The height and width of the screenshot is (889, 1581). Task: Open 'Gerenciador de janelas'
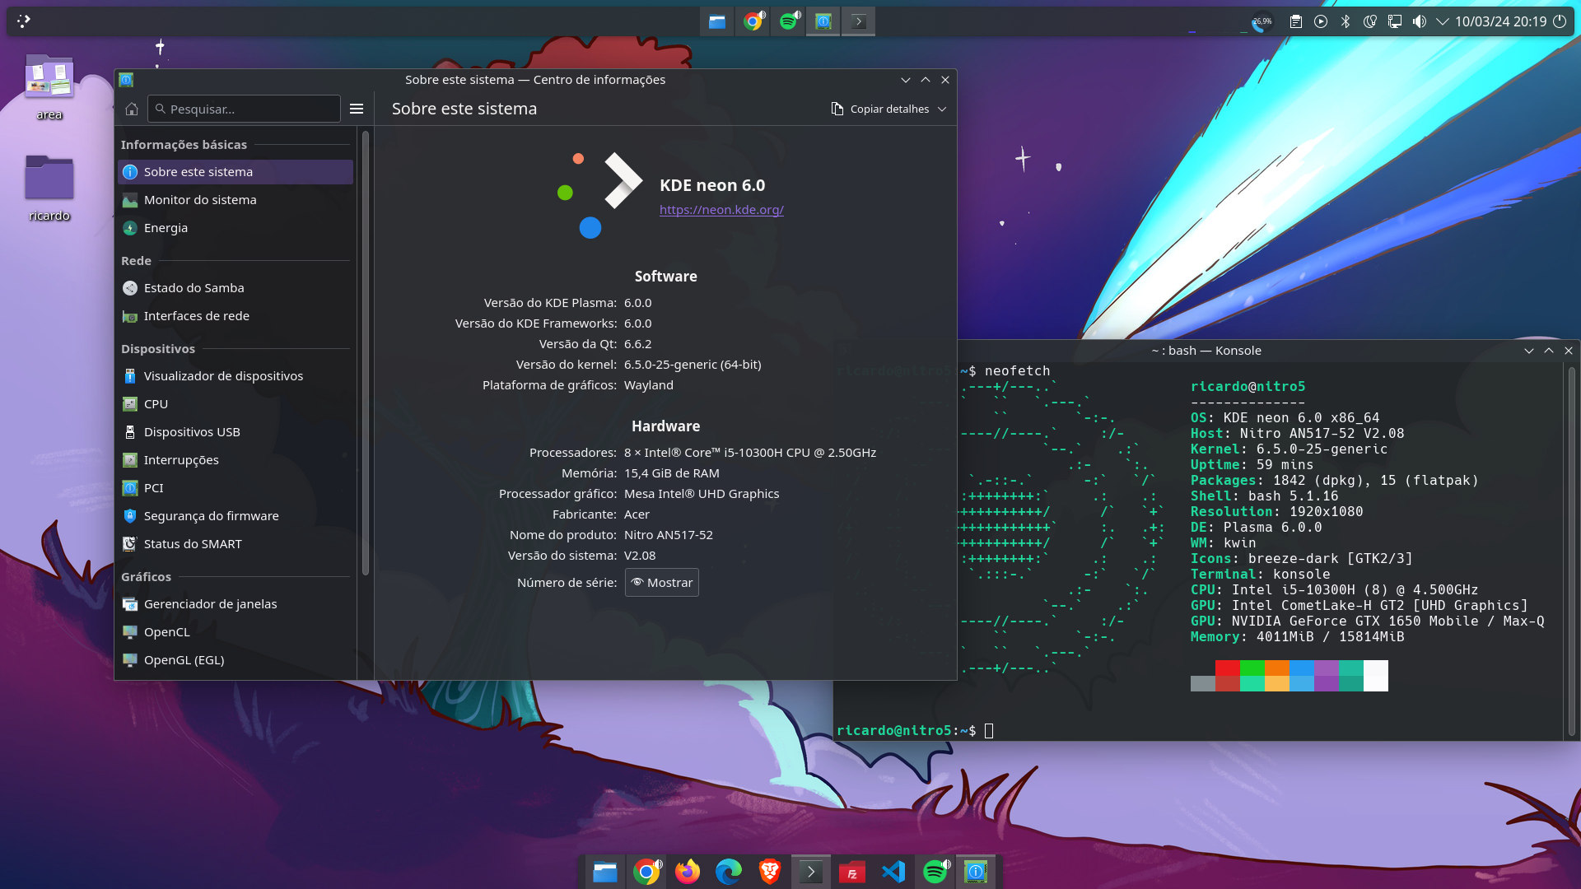coord(236,604)
